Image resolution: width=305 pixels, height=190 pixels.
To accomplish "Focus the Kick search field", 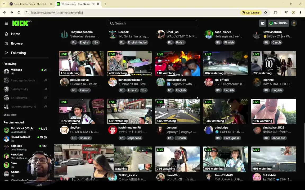I will [x=152, y=23].
